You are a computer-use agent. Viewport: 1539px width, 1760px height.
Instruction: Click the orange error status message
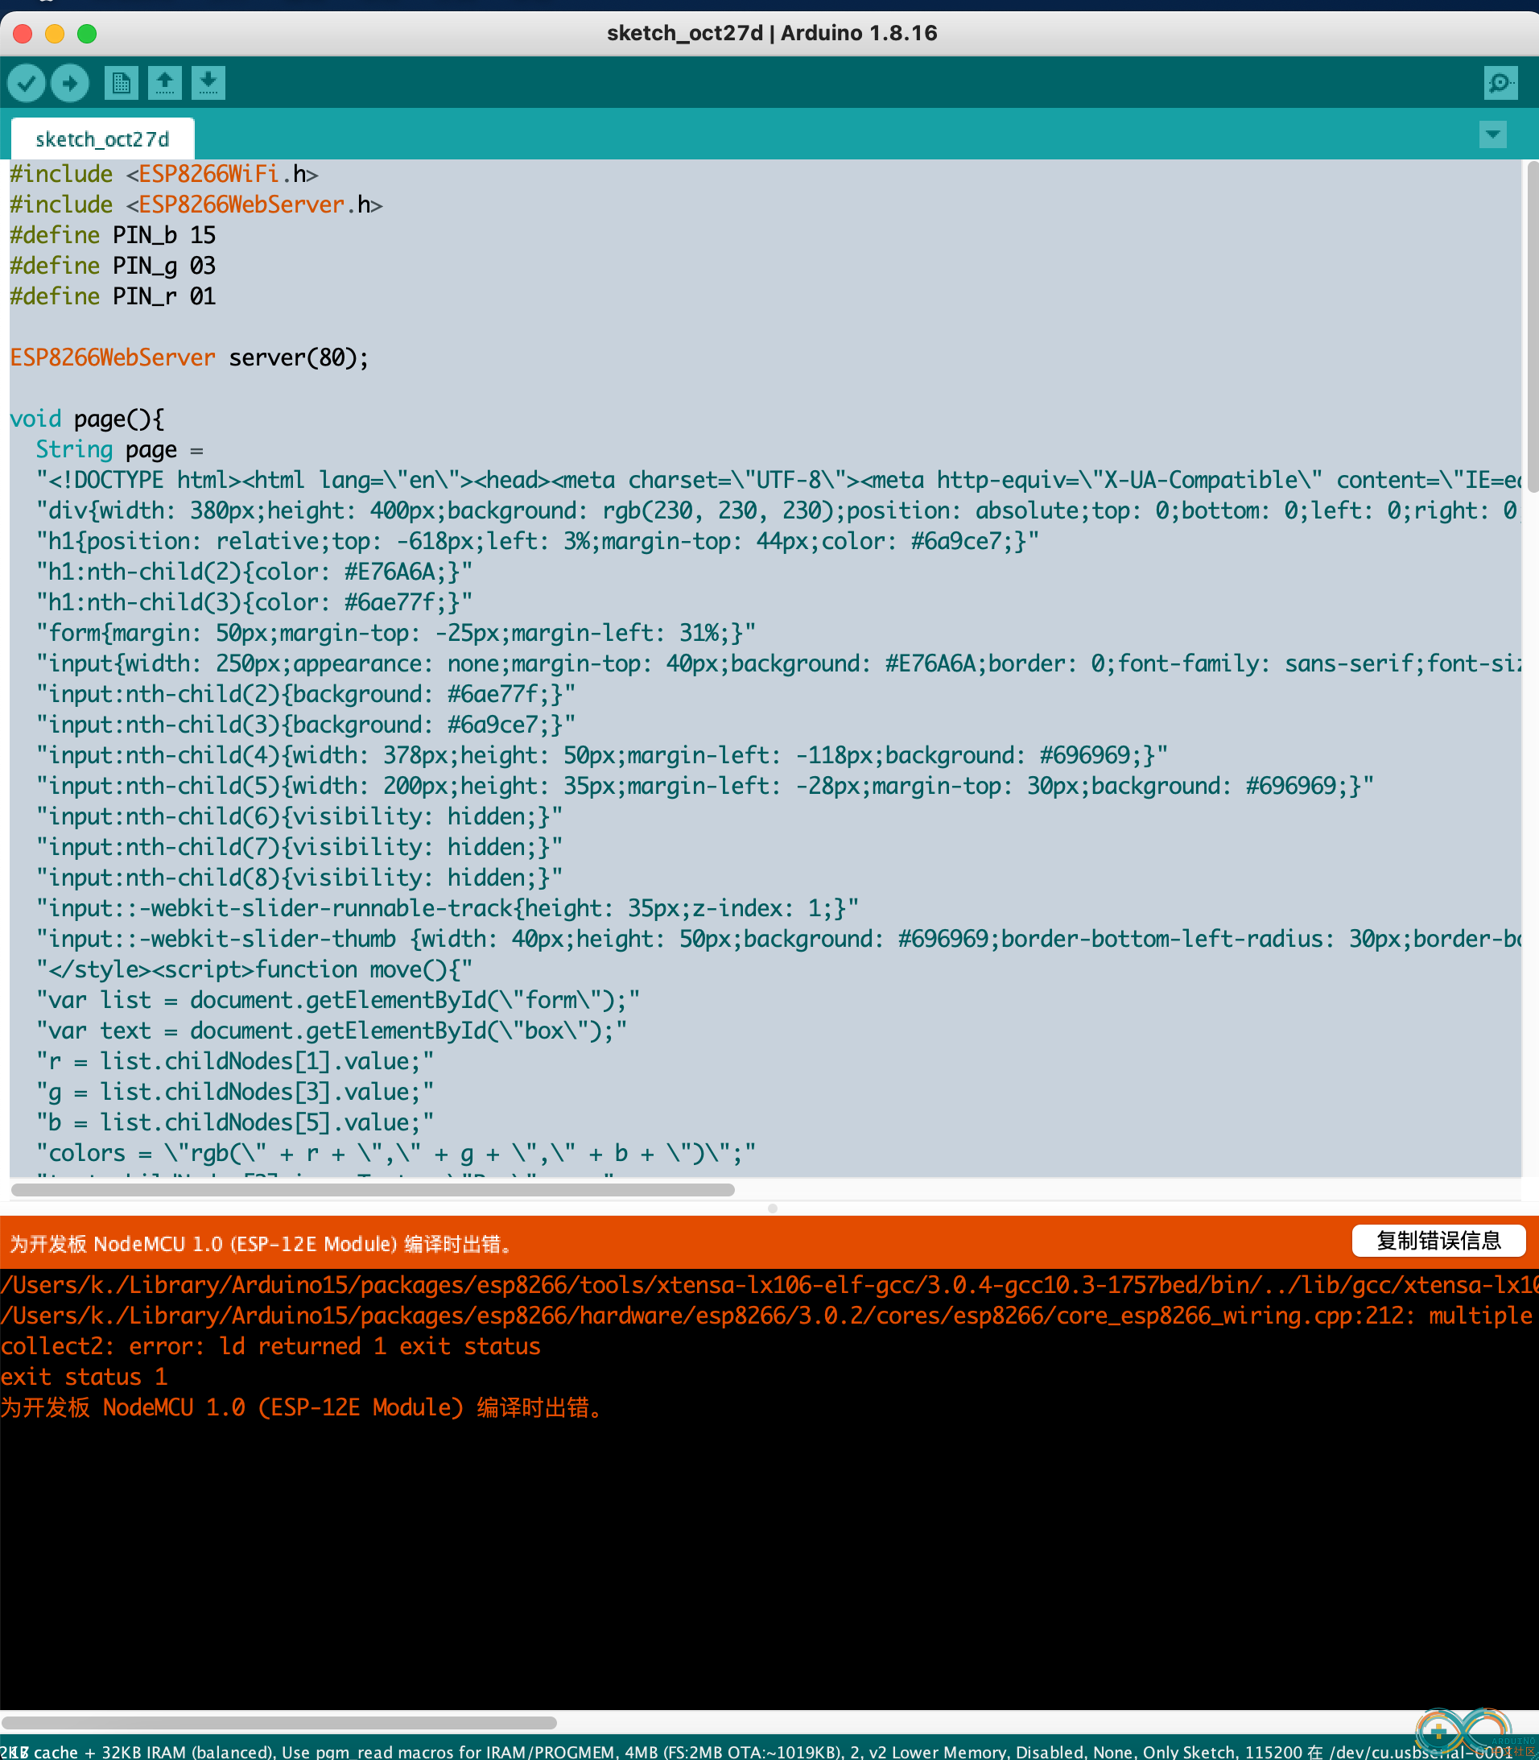[x=260, y=1244]
